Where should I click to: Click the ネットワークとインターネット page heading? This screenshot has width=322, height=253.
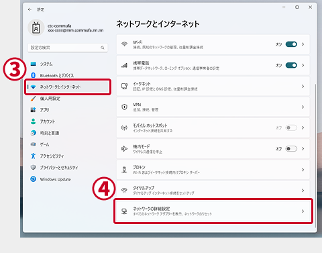click(158, 24)
